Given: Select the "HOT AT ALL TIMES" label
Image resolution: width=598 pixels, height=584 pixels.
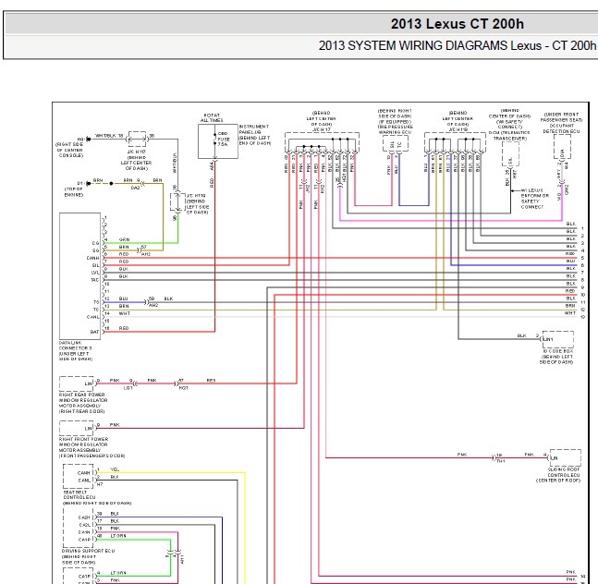Looking at the screenshot, I should (x=212, y=117).
